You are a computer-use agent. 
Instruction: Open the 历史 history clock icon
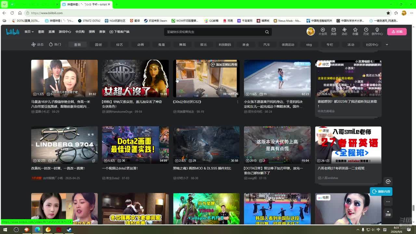click(366, 30)
